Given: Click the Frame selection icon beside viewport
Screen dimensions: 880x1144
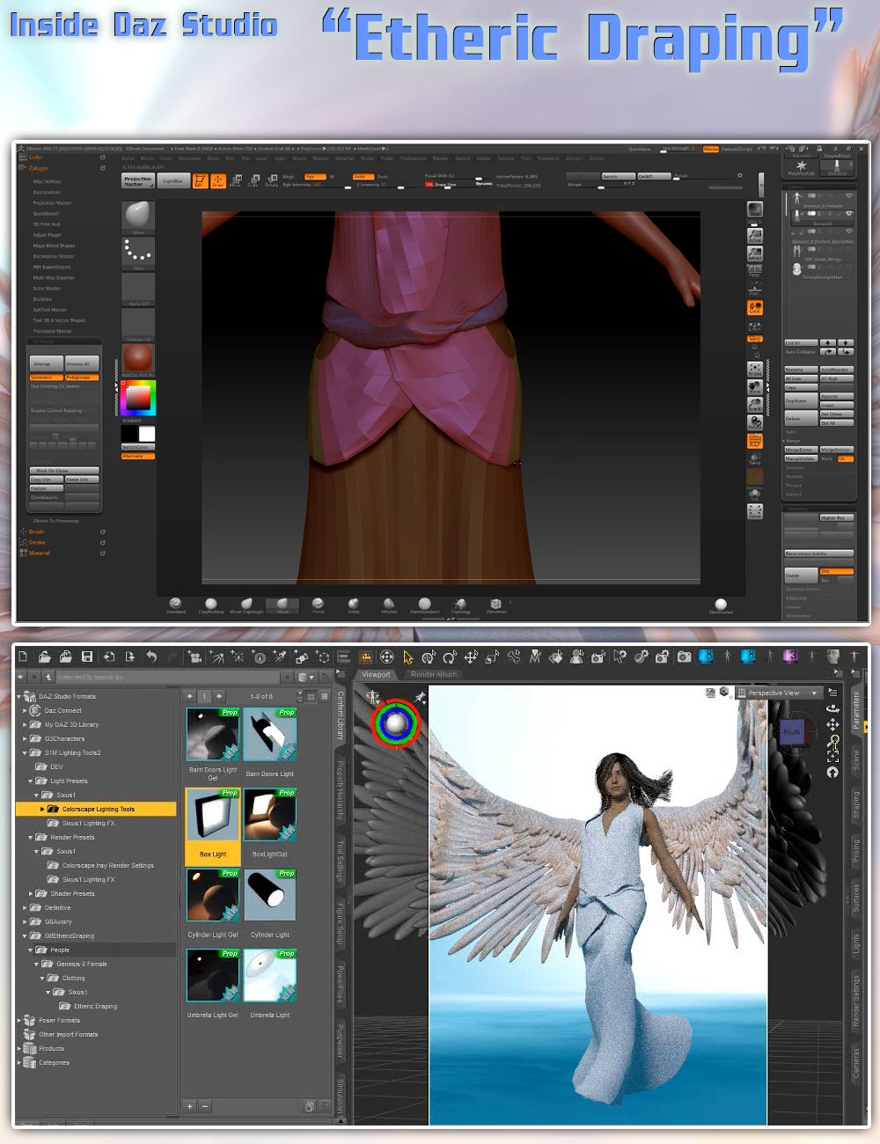Looking at the screenshot, I should 832,756.
